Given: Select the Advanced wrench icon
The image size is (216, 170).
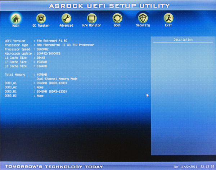Looking at the screenshot, I should (x=66, y=18).
